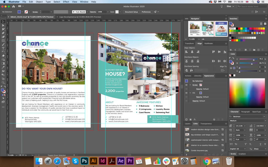Image resolution: width=268 pixels, height=167 pixels.
Task: Click the Document Setup button
Action: [x=131, y=12]
